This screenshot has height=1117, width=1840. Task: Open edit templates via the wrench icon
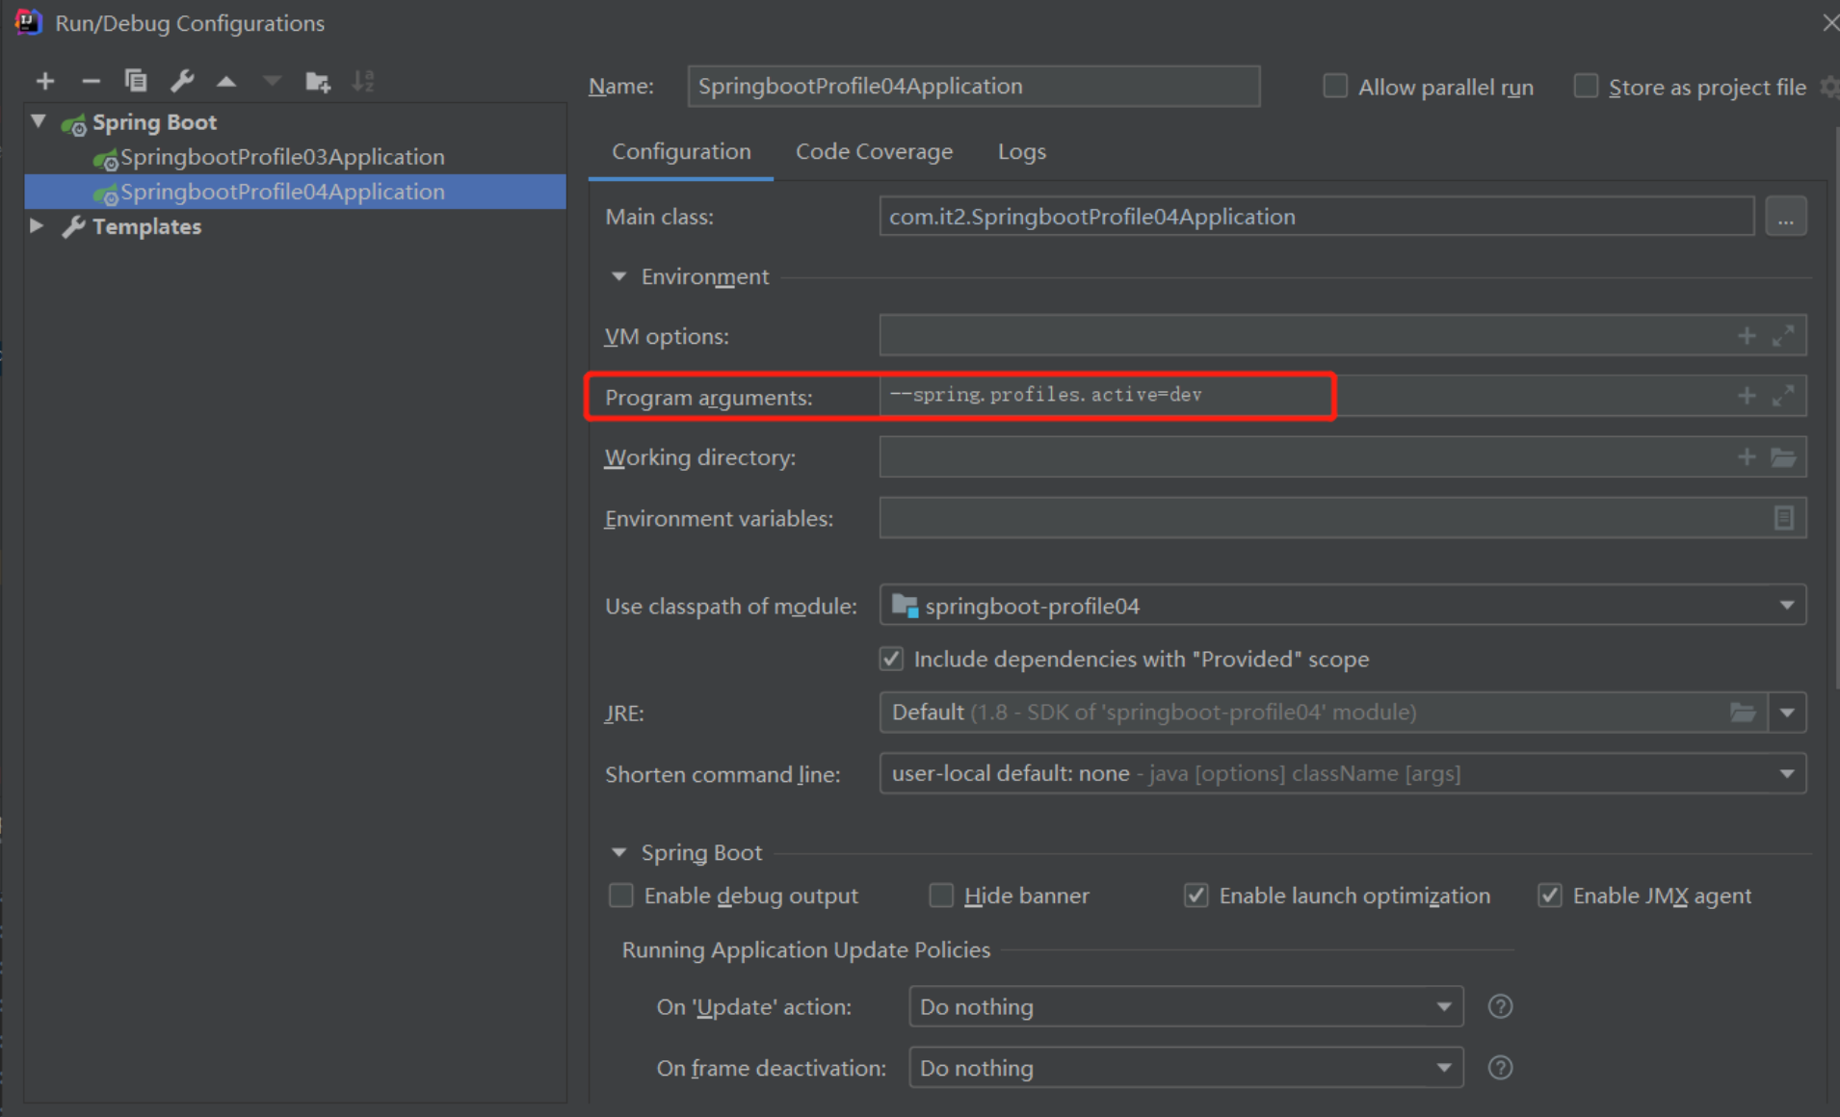(182, 81)
